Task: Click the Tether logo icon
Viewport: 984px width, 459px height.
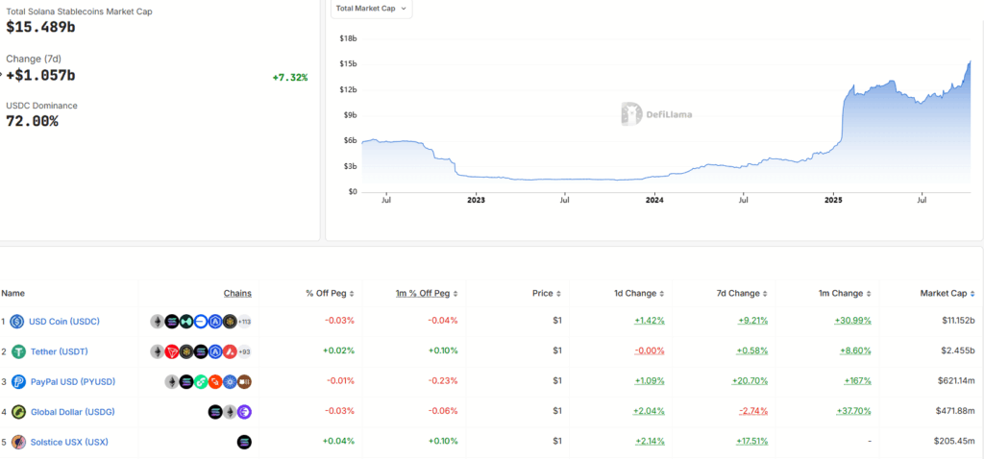Action: coord(17,351)
